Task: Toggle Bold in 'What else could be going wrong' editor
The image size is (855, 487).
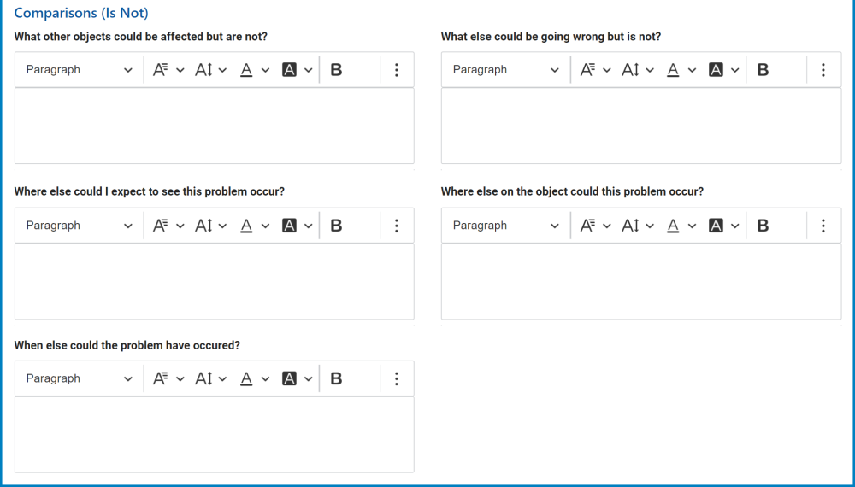Action: coord(763,70)
